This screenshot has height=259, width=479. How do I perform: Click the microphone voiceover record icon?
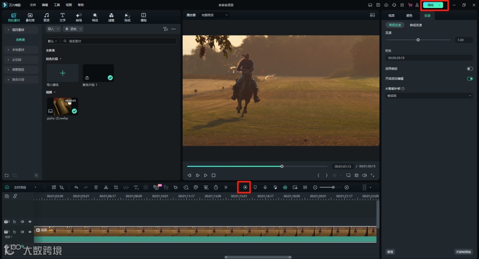pyautogui.click(x=265, y=187)
